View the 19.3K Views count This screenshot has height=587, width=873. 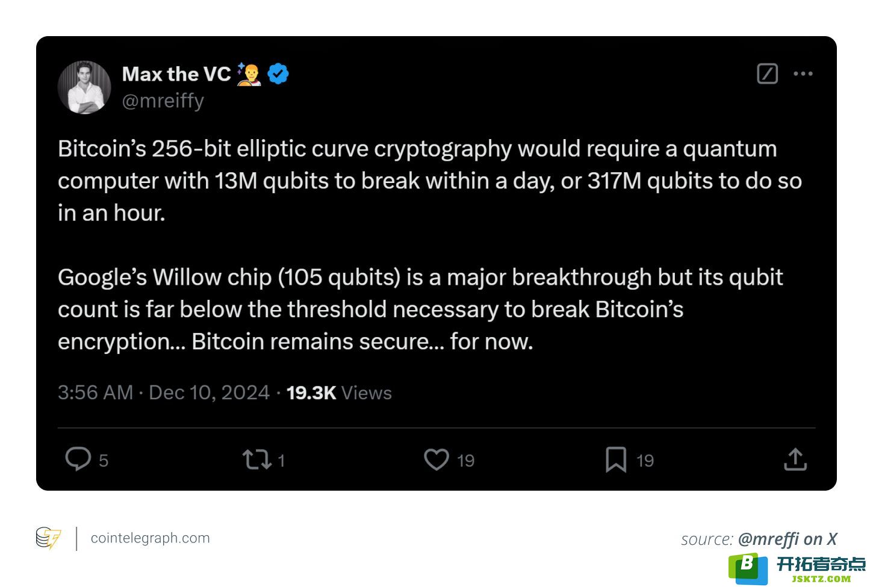[x=339, y=393]
